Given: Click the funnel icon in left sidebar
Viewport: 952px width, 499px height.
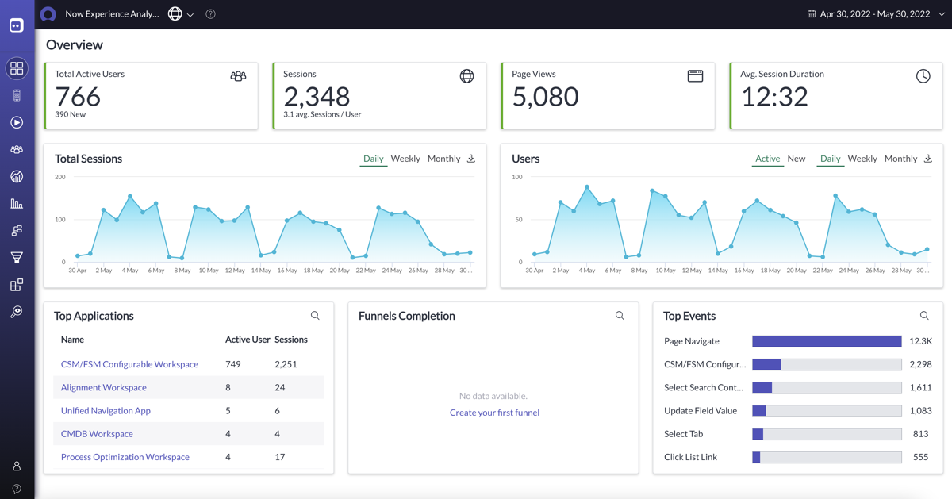Looking at the screenshot, I should (17, 257).
